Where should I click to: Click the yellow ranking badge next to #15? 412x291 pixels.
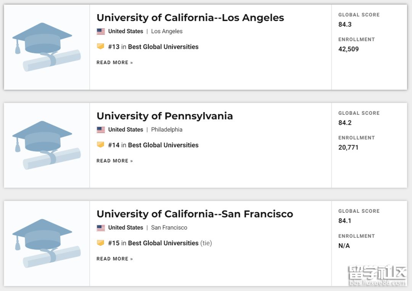[x=100, y=243]
